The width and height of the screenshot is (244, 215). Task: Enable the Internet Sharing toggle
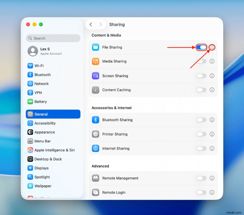(x=201, y=148)
